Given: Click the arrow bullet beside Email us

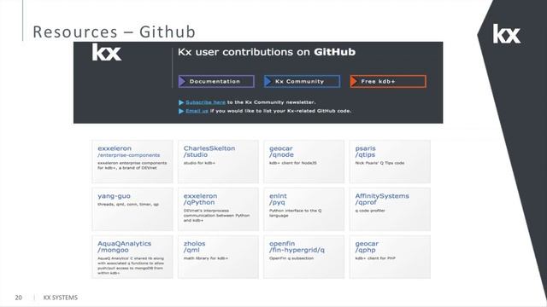Looking at the screenshot, I should click(x=181, y=111).
